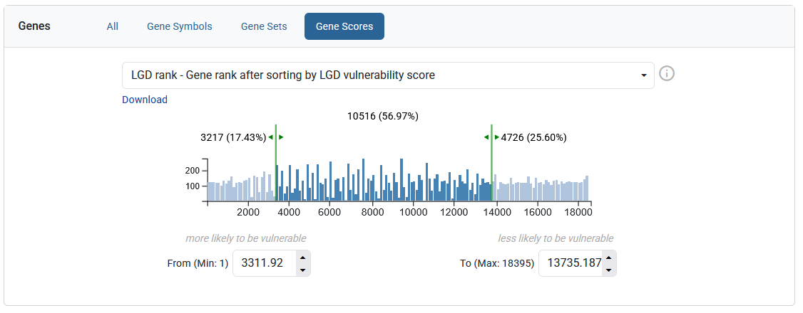Image resolution: width=803 pixels, height=313 pixels.
Task: Grab the right green range slider line
Action: click(491, 162)
